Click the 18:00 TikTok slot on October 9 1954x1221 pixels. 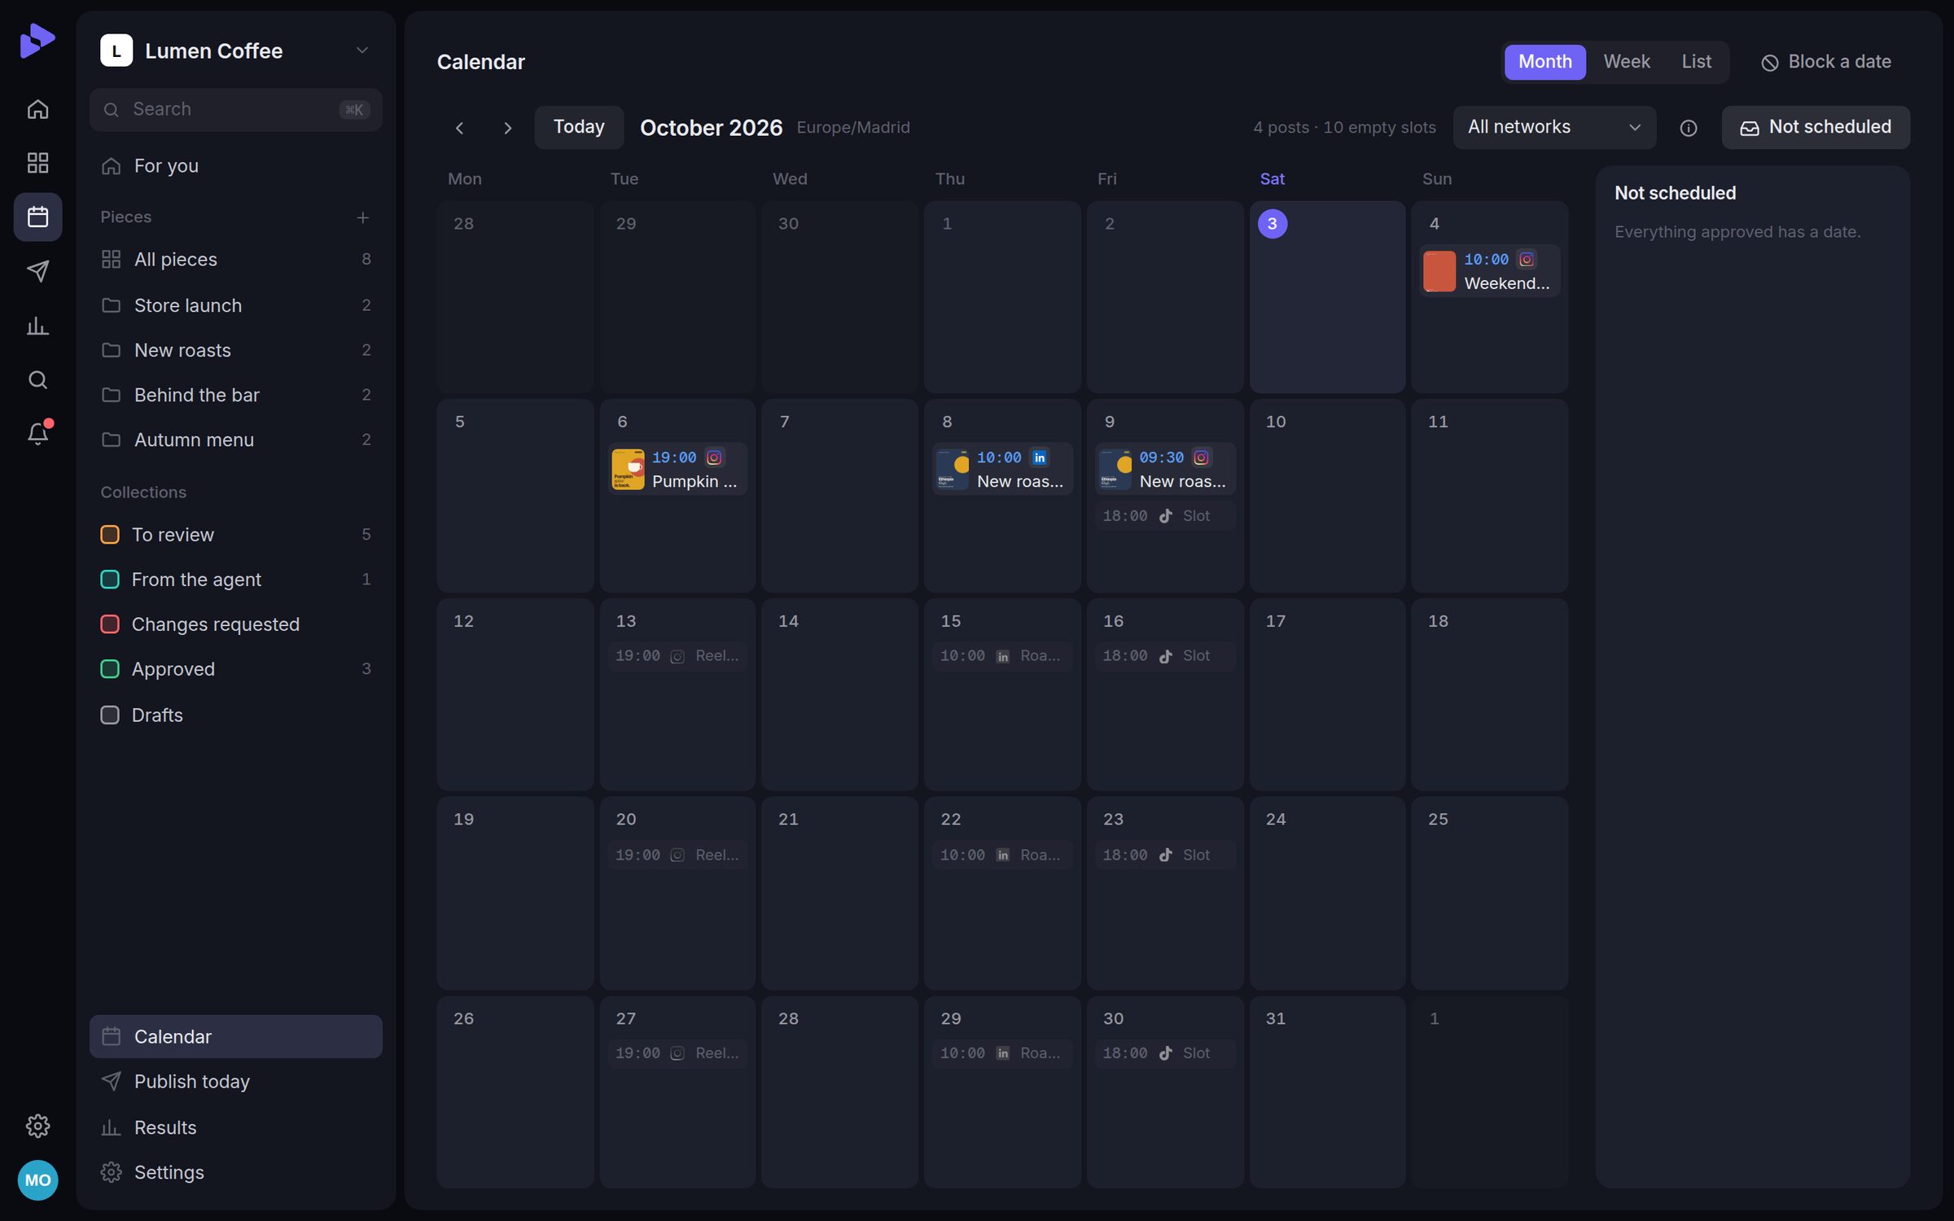(1165, 516)
